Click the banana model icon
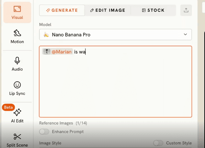205x148 pixels. pos(46,35)
